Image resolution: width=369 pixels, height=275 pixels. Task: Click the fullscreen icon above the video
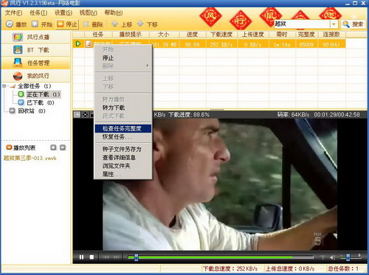(85, 114)
